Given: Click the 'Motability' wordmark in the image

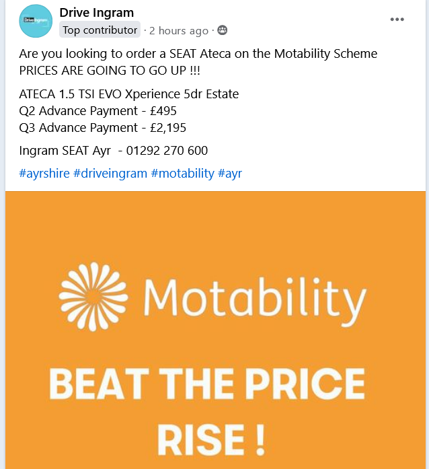Looking at the screenshot, I should (255, 295).
